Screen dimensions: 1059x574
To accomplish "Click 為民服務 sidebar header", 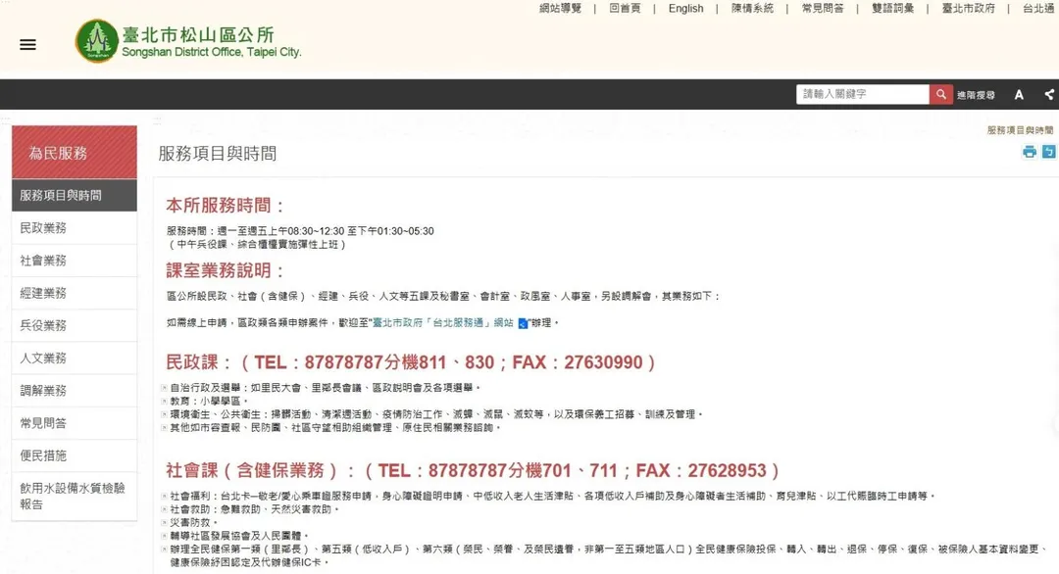I will tap(75, 153).
